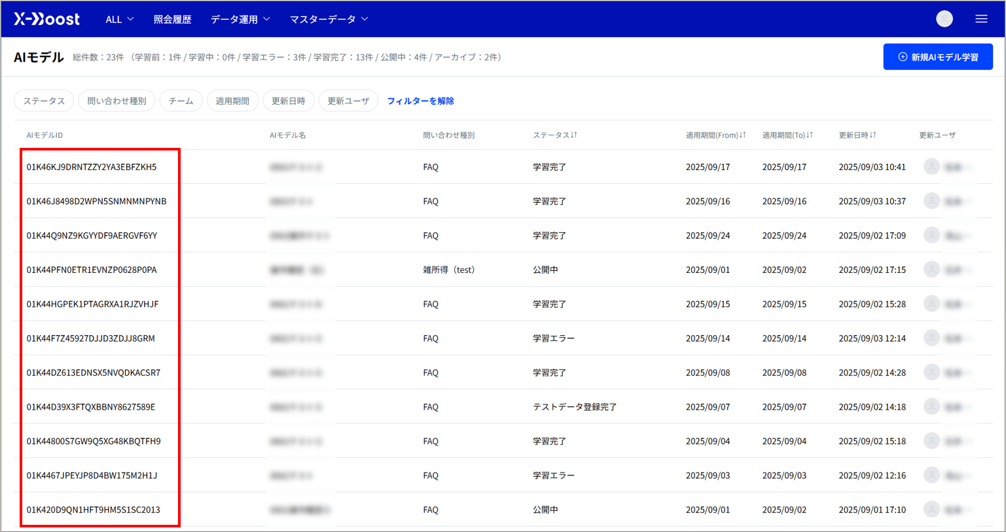The width and height of the screenshot is (1006, 532).
Task: Click user avatar in row 01K4467JPEYJP8D4BW175M2H1J
Action: click(931, 475)
